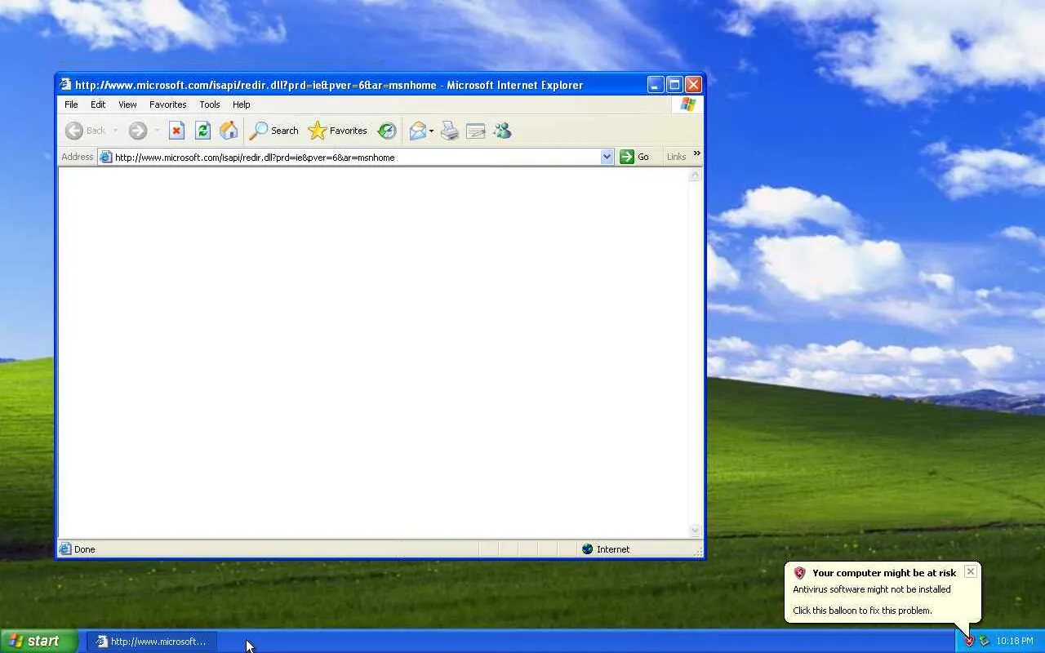
Task: Click the scrollbar up arrow
Action: [696, 175]
